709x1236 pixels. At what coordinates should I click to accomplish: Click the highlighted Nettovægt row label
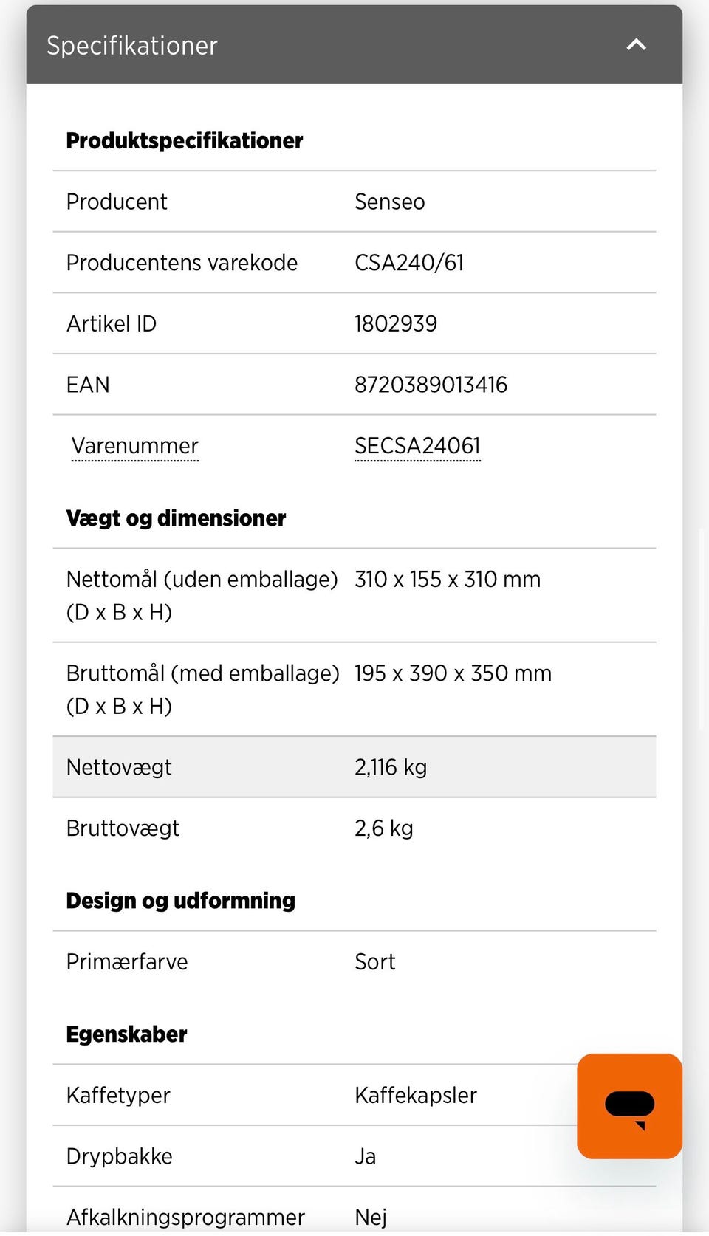point(119,768)
